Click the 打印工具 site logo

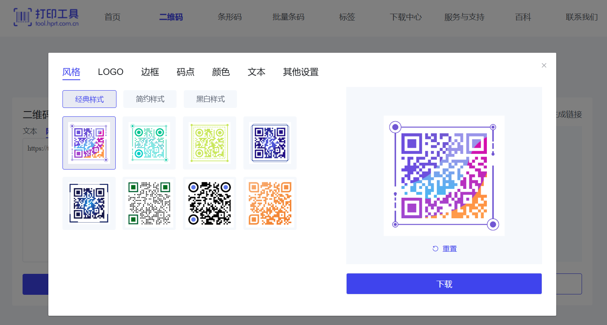pos(46,17)
